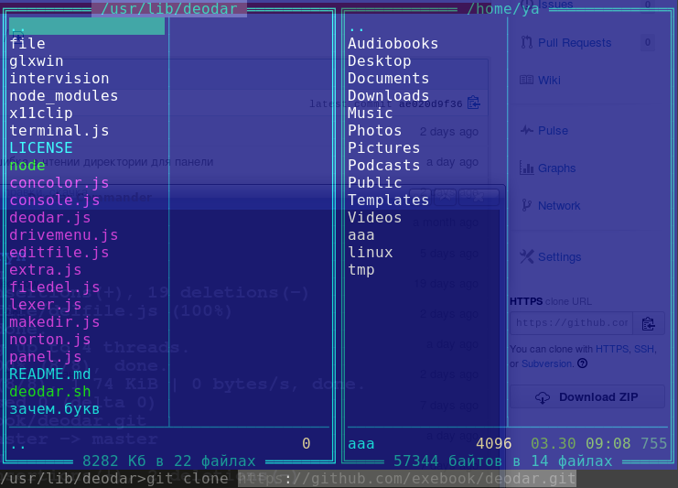This screenshot has width=678, height=488.
Task: Click the SSH link under clone URL
Action: [x=644, y=349]
